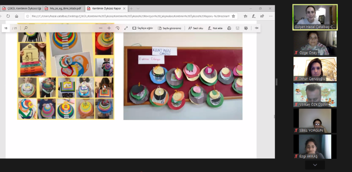Zoom in on the PDF page
Viewport: 352px width, 172px height.
[x=109, y=28]
